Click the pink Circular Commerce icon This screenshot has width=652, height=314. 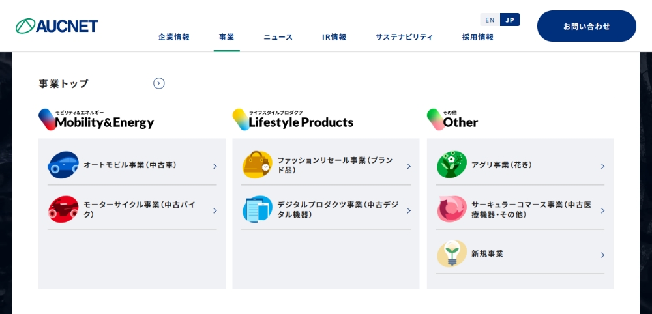(451, 209)
